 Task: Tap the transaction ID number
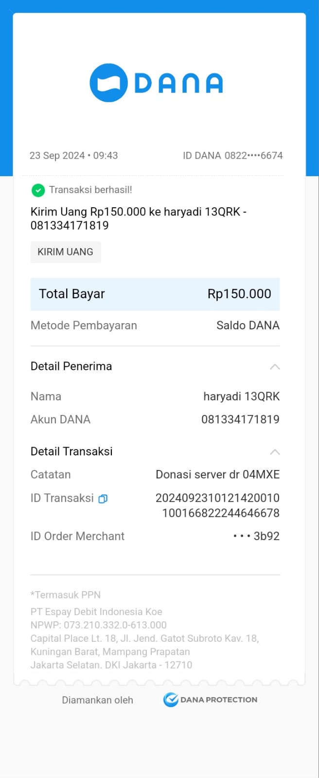[217, 505]
